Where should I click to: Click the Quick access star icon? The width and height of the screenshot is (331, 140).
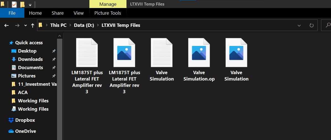tap(11, 43)
